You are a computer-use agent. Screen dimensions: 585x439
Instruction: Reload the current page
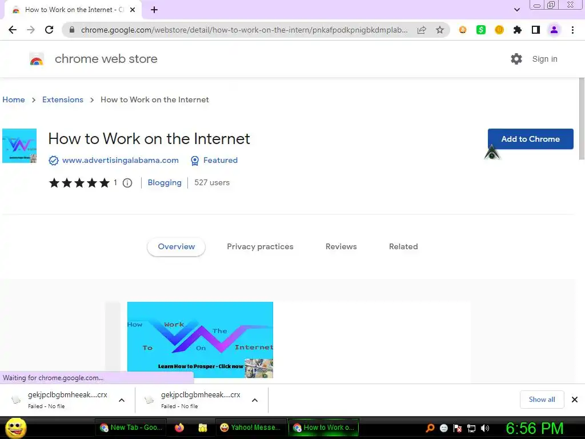click(49, 30)
